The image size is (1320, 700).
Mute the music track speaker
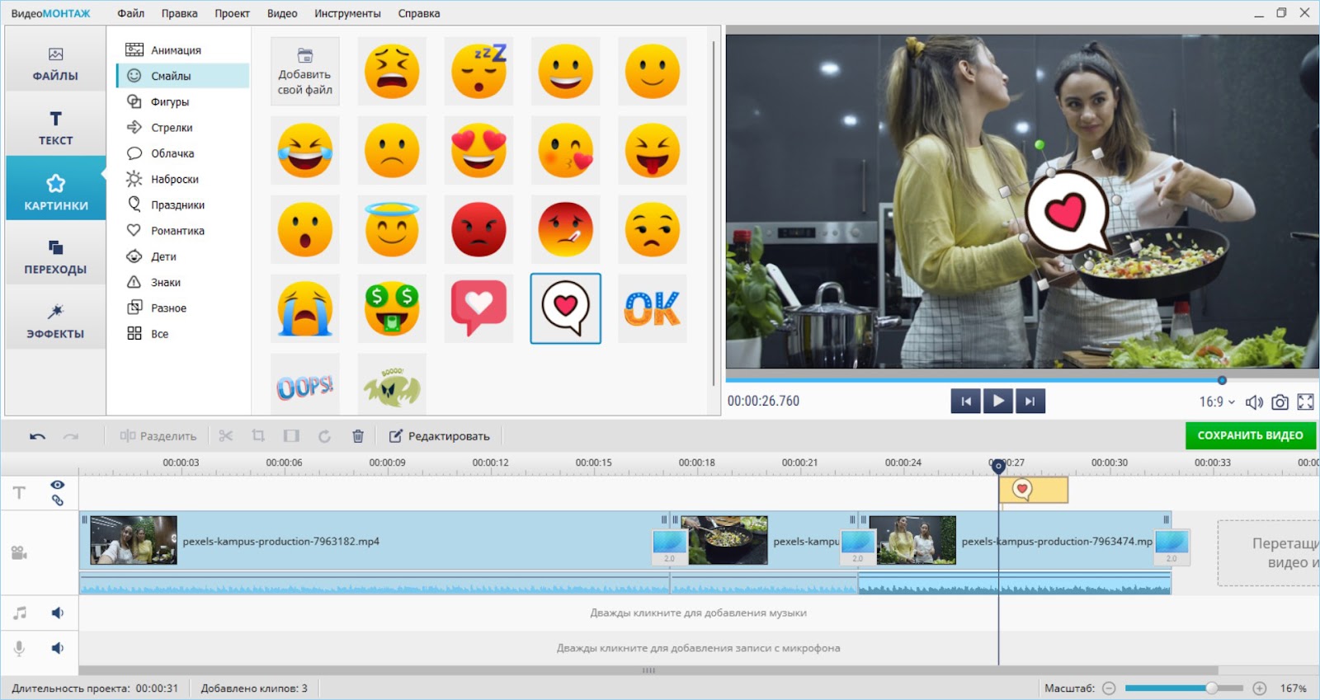[x=58, y=613]
